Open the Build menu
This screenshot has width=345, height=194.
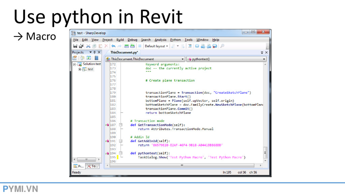[x=120, y=40]
